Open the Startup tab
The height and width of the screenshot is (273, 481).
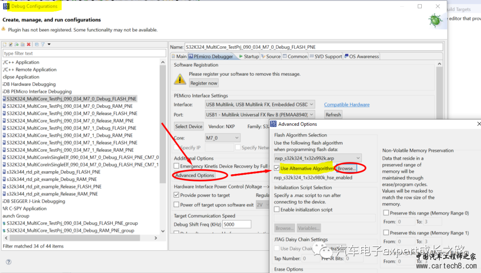249,56
